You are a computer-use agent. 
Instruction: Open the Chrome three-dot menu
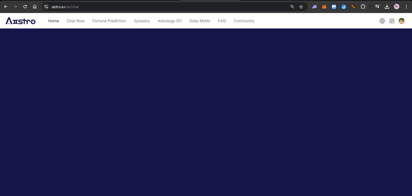point(406,7)
